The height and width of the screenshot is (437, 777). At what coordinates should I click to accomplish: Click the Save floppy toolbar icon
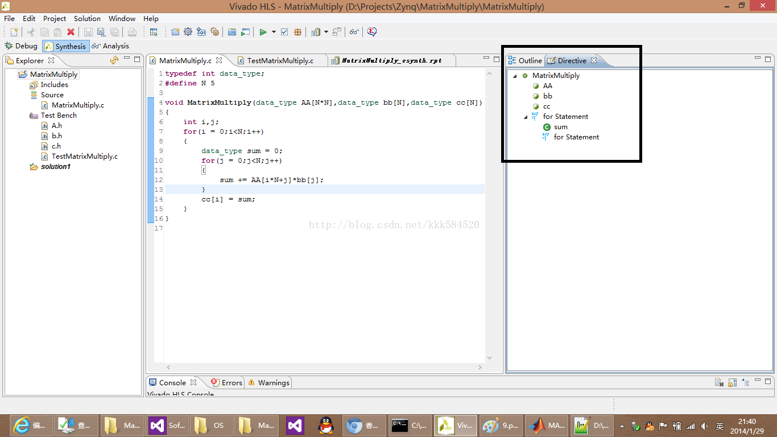[88, 32]
